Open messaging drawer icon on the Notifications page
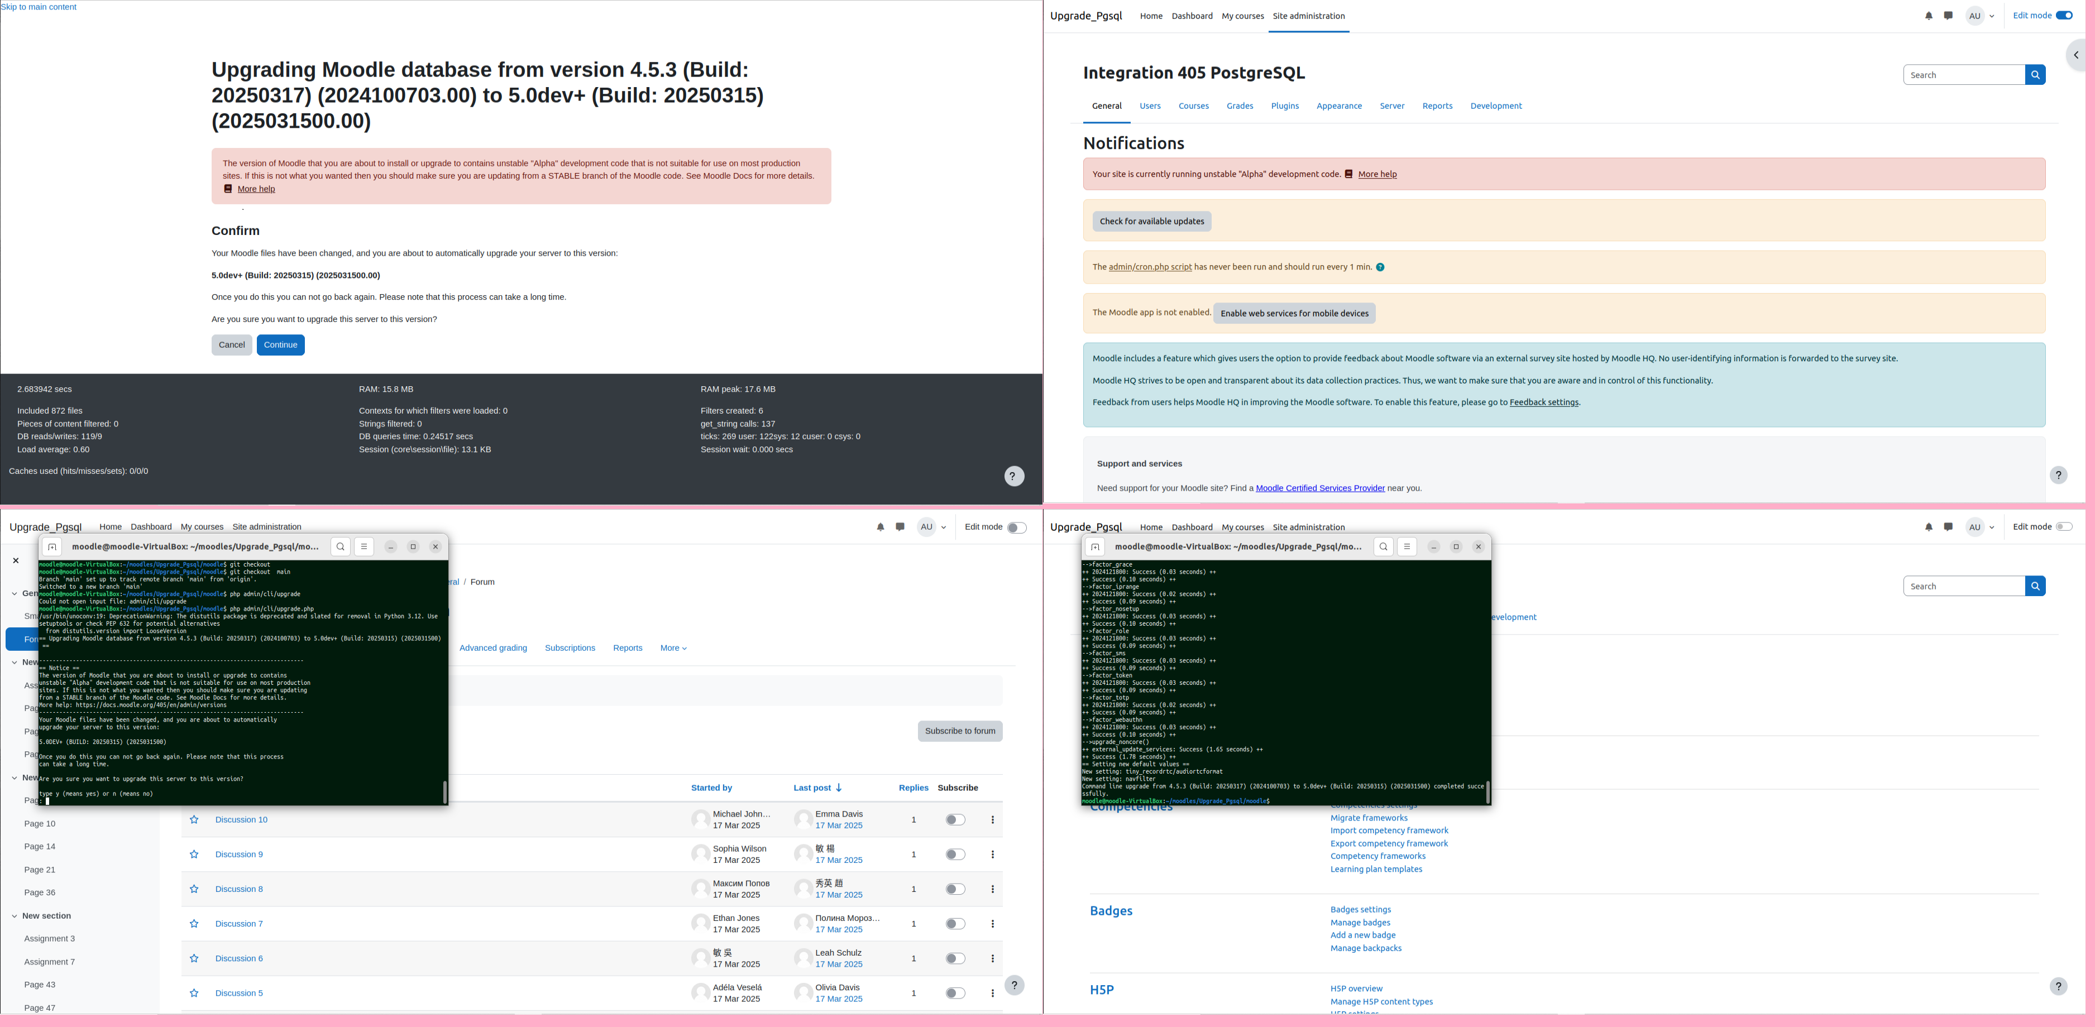Viewport: 2095px width, 1027px height. [x=1948, y=16]
